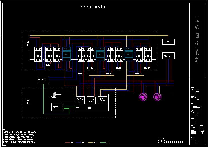Select note line 2 ending in 54mm(H)

pos(19,134)
